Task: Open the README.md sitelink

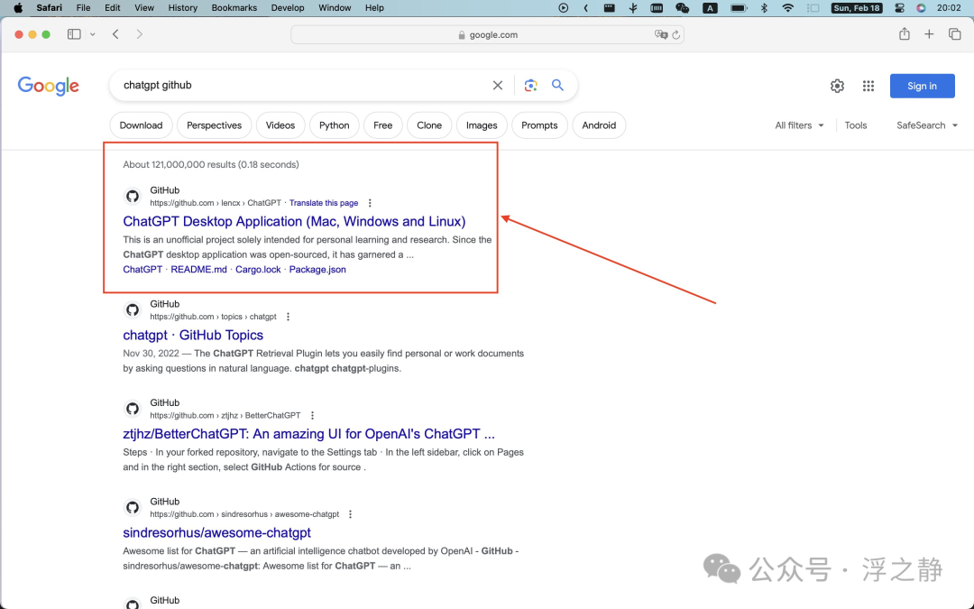Action: point(198,270)
